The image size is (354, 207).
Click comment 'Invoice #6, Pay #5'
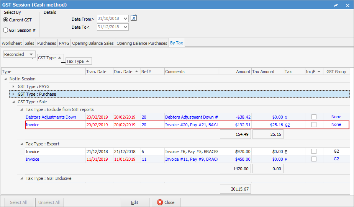click(x=192, y=152)
